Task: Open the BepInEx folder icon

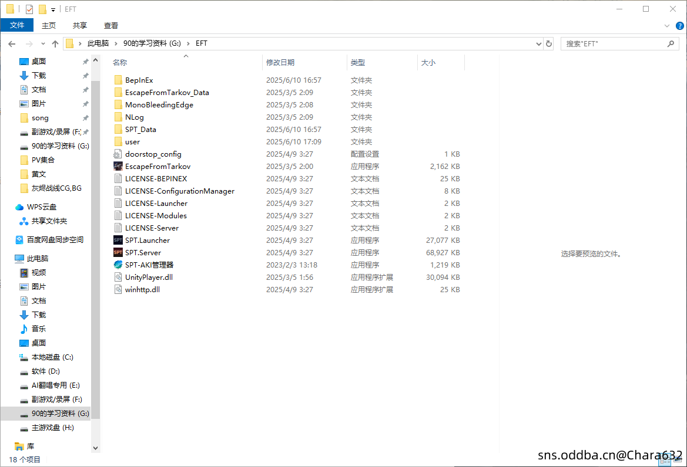Action: [x=118, y=80]
